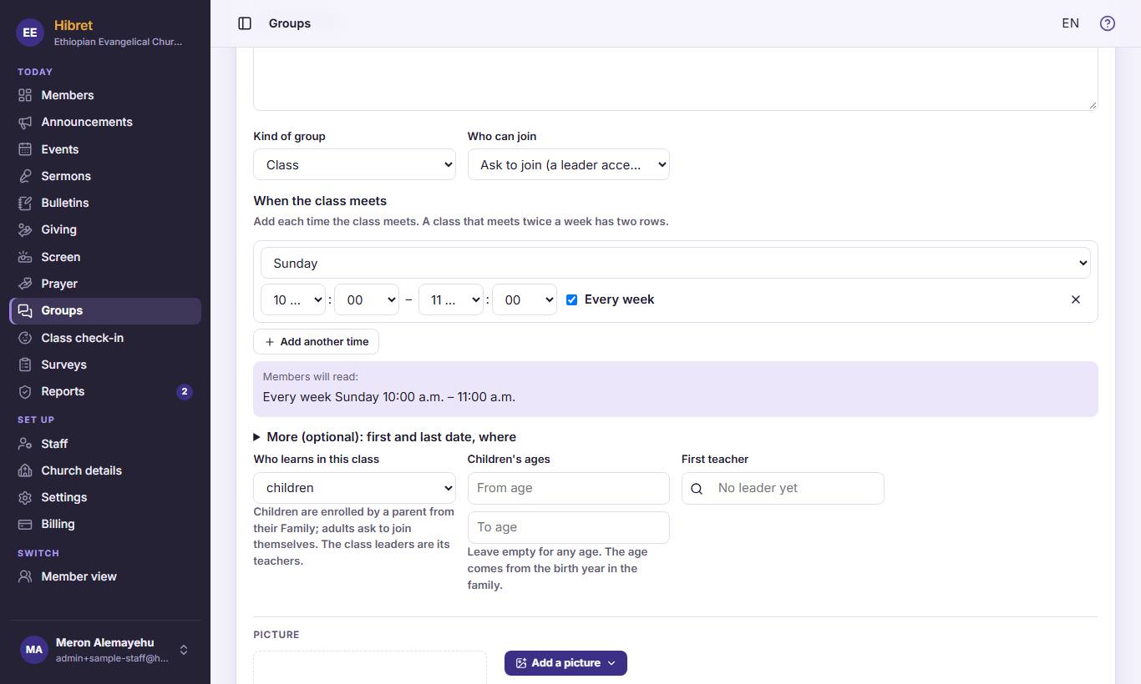Click the To age field

click(568, 527)
